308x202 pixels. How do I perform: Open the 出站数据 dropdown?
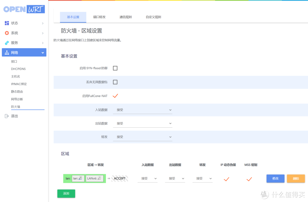coord(143,123)
